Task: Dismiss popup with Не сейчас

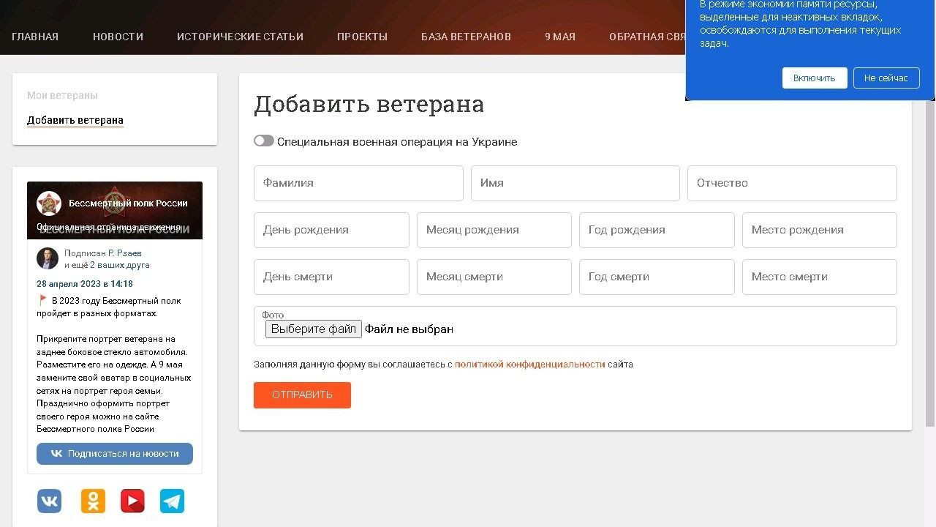Action: (886, 78)
